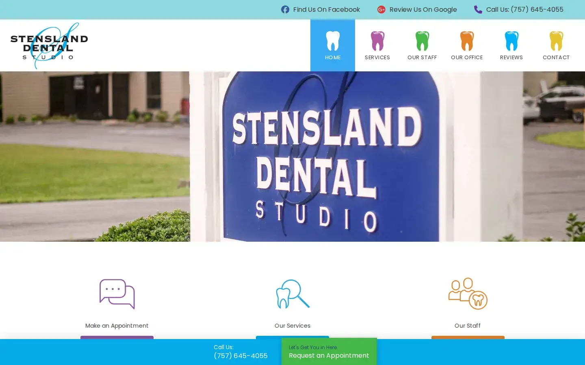585x365 pixels.
Task: Open the Reviews menu label
Action: pyautogui.click(x=511, y=58)
